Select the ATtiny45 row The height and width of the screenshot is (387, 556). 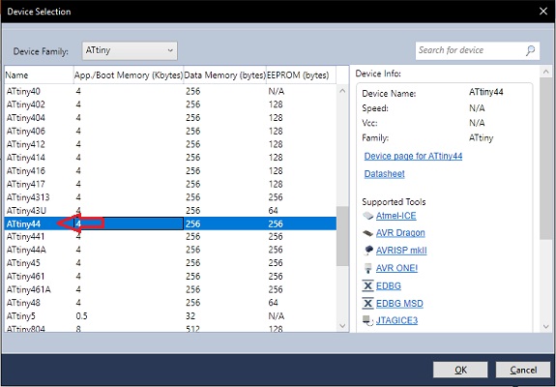(170, 263)
